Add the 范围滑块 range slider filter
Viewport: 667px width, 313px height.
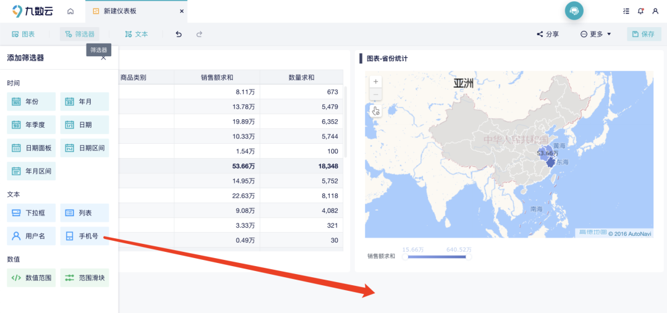click(x=85, y=278)
